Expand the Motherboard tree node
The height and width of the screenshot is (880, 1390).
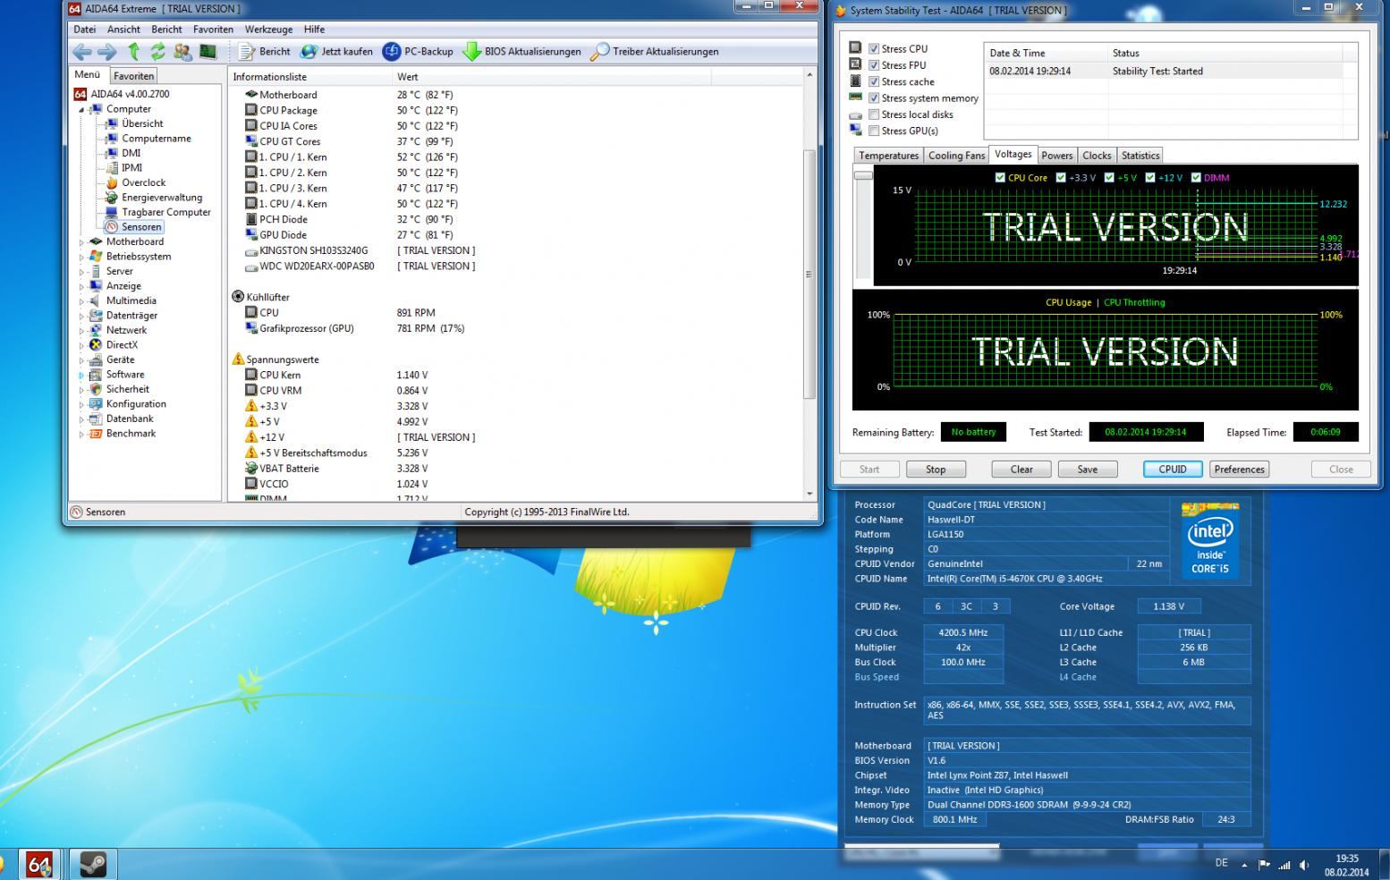click(81, 242)
